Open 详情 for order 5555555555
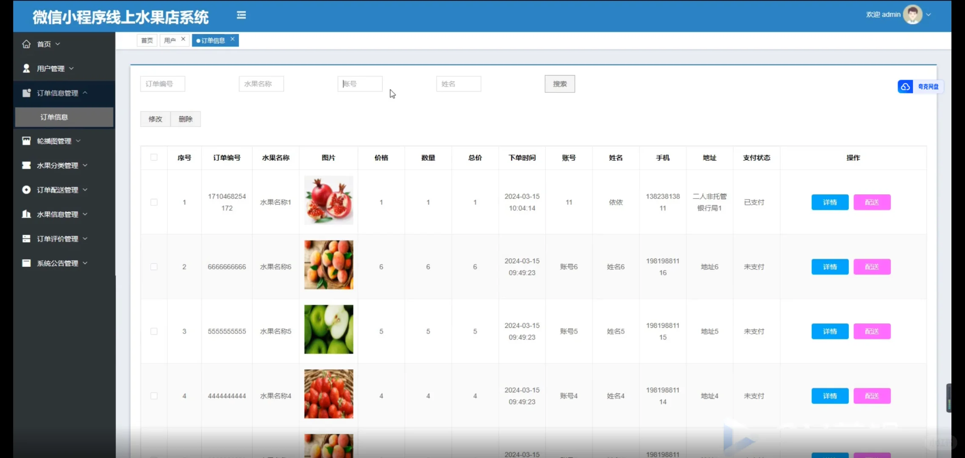Screen dimensions: 965x458 tap(829, 331)
